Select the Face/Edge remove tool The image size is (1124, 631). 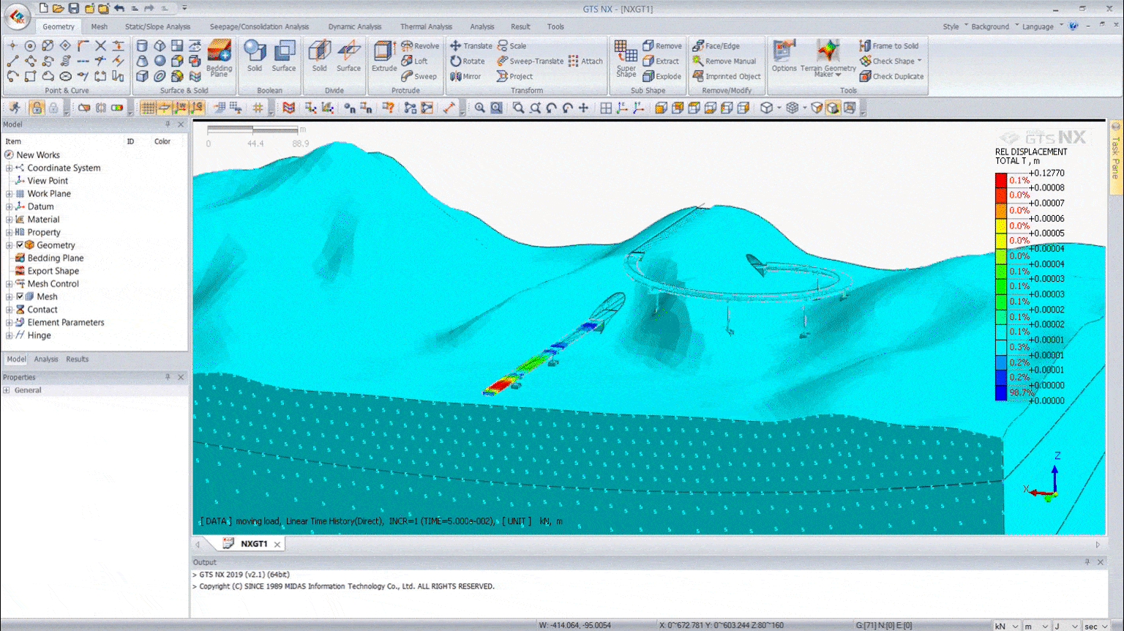coord(716,45)
